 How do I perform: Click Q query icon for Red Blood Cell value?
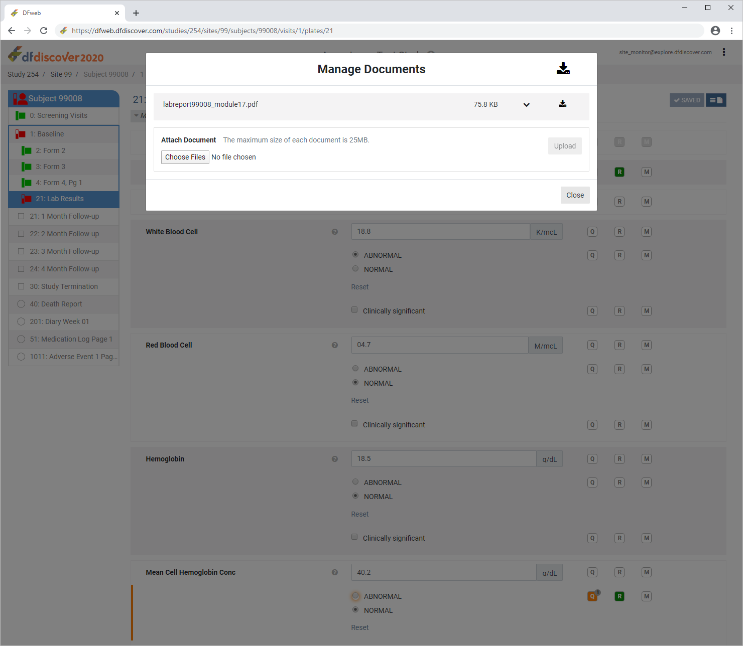tap(592, 345)
